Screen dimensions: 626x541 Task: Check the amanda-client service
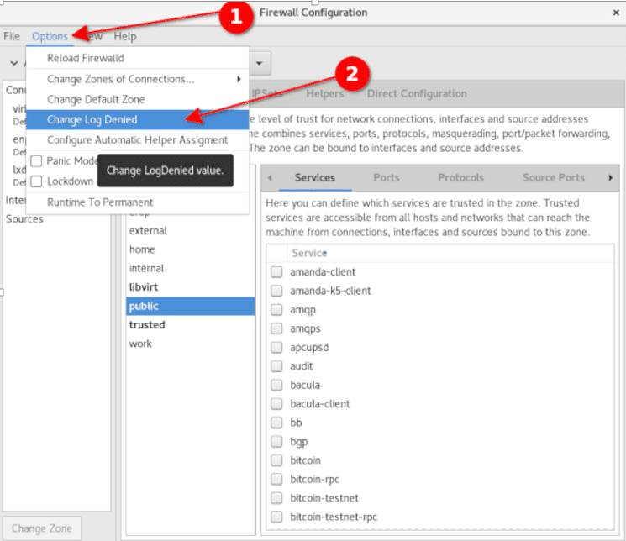click(x=276, y=271)
